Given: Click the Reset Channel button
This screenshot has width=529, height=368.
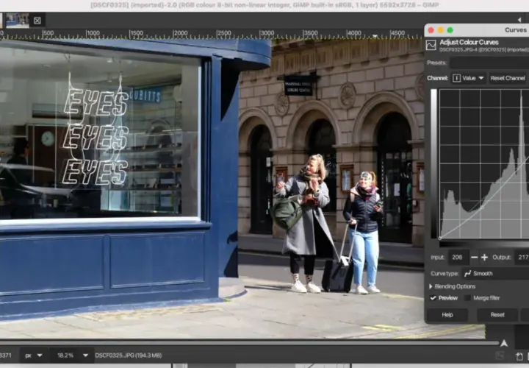Looking at the screenshot, I should tap(508, 78).
